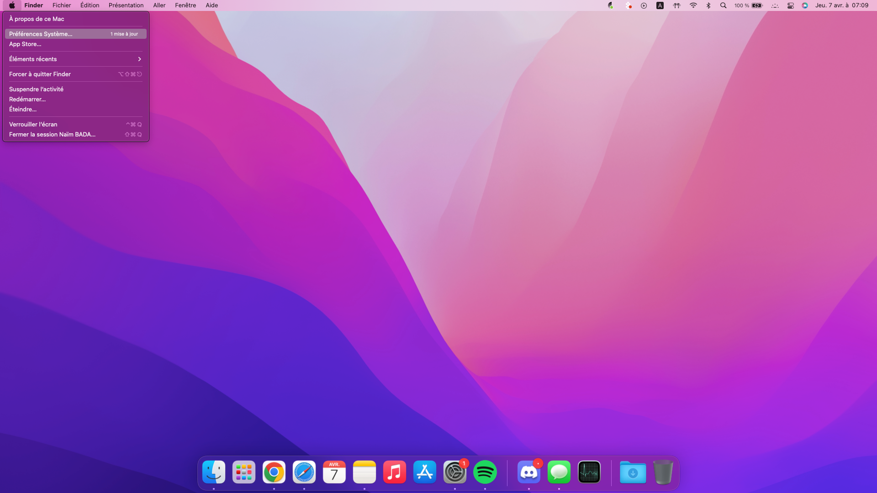Launch Safari from the Dock
877x493 pixels.
304,472
